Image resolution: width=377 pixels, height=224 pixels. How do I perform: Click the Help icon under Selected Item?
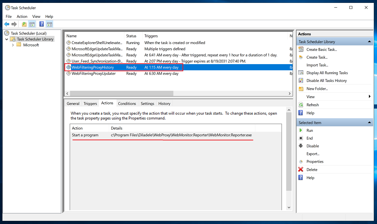301,178
